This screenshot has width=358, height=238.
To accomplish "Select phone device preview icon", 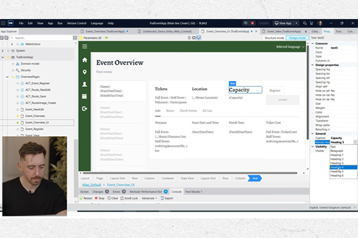I will [189, 38].
